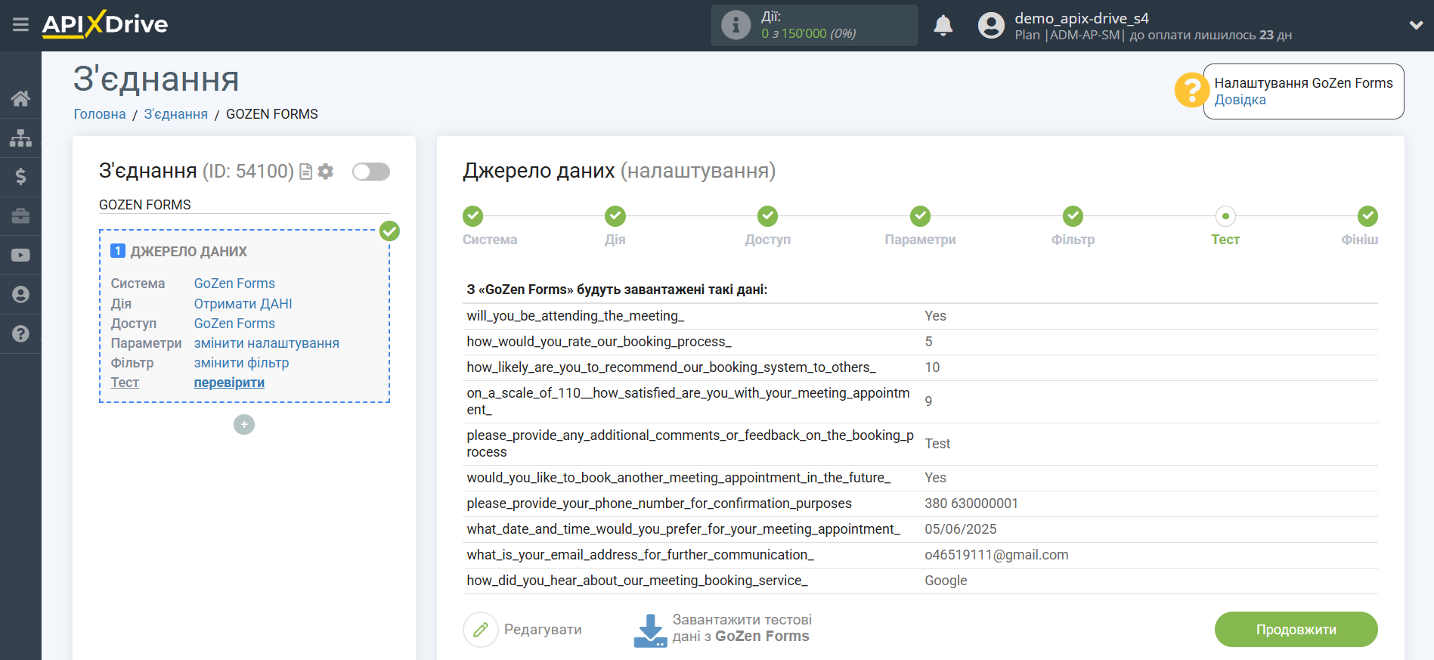Select how_did_you_hear_about_our_meeting_booking_service_ field
This screenshot has width=1434, height=660.
coord(637,581)
